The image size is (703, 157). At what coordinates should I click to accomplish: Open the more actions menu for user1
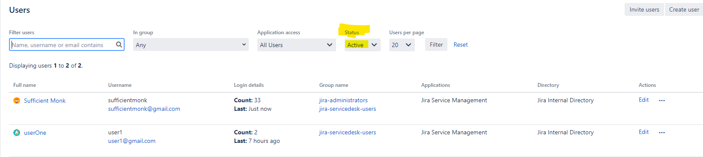(662, 133)
